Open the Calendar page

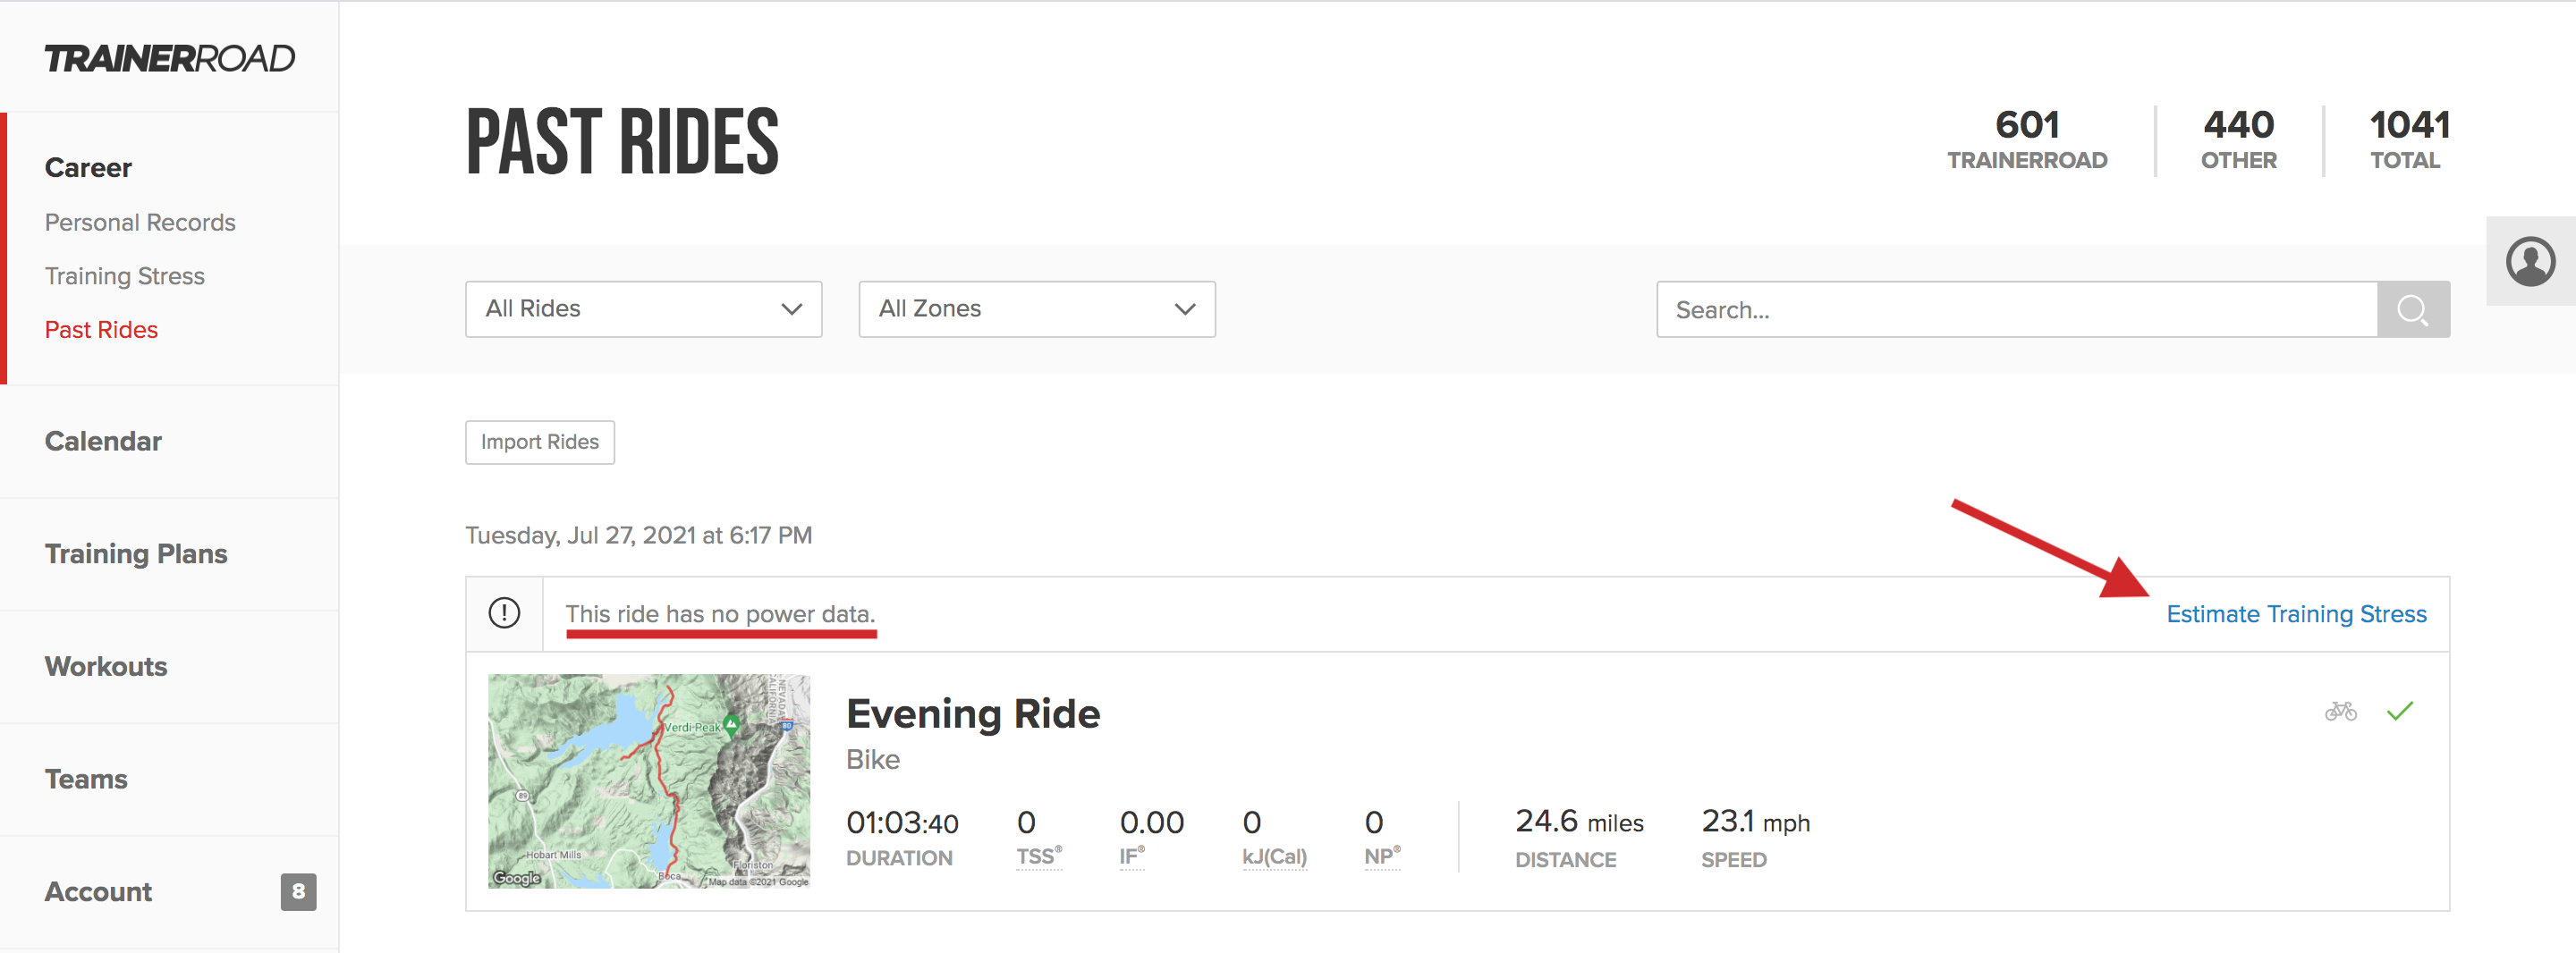click(103, 441)
